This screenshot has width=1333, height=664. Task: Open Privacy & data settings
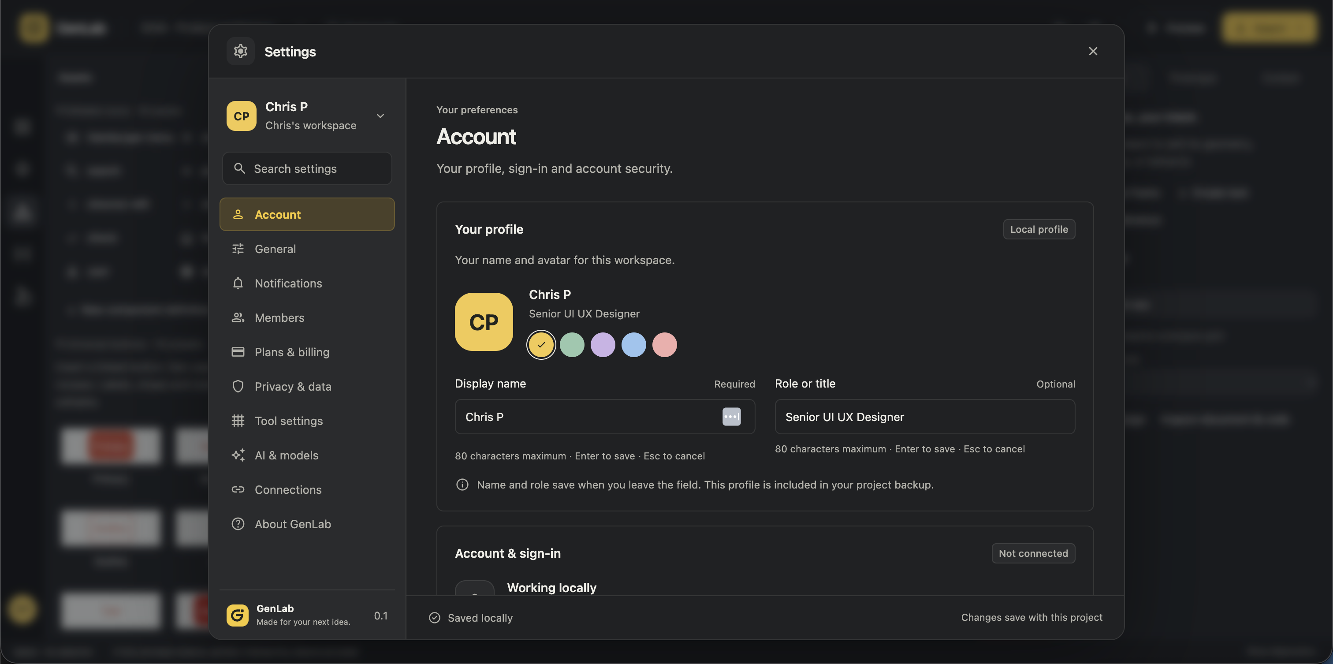307,387
